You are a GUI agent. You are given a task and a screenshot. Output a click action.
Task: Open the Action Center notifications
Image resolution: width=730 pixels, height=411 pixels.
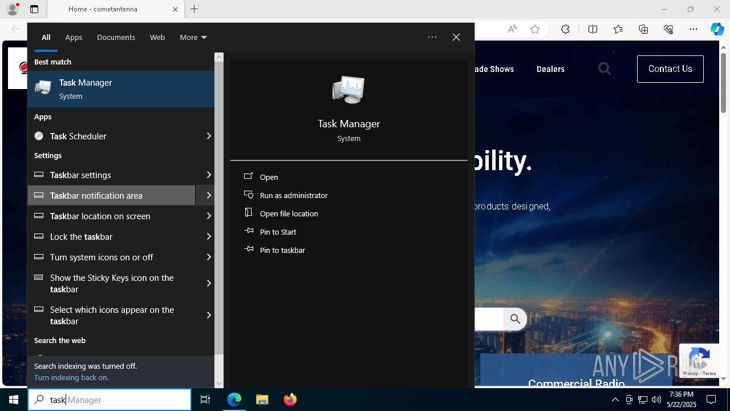(711, 400)
